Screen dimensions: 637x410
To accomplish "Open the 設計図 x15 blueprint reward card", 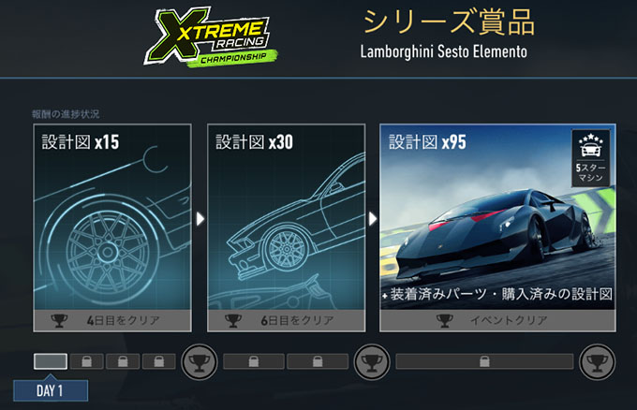I will pos(112,227).
